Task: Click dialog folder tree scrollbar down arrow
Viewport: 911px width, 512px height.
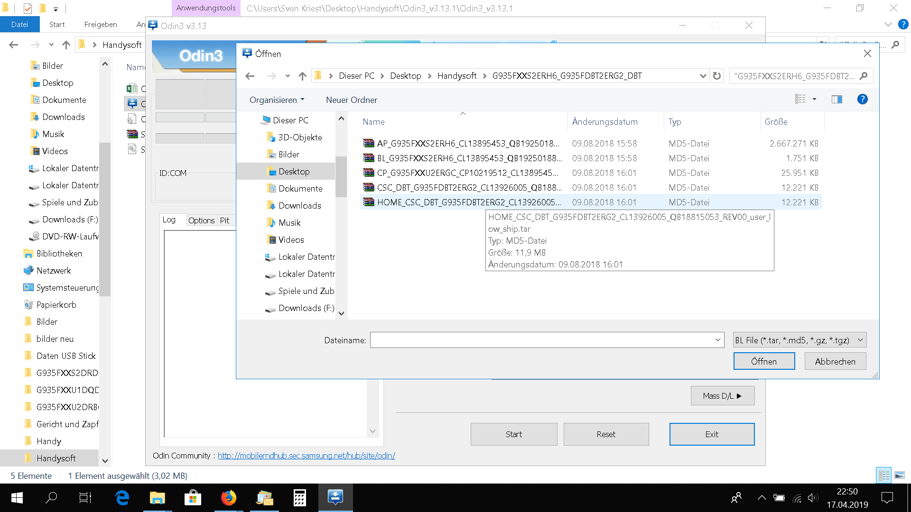Action: (x=341, y=313)
